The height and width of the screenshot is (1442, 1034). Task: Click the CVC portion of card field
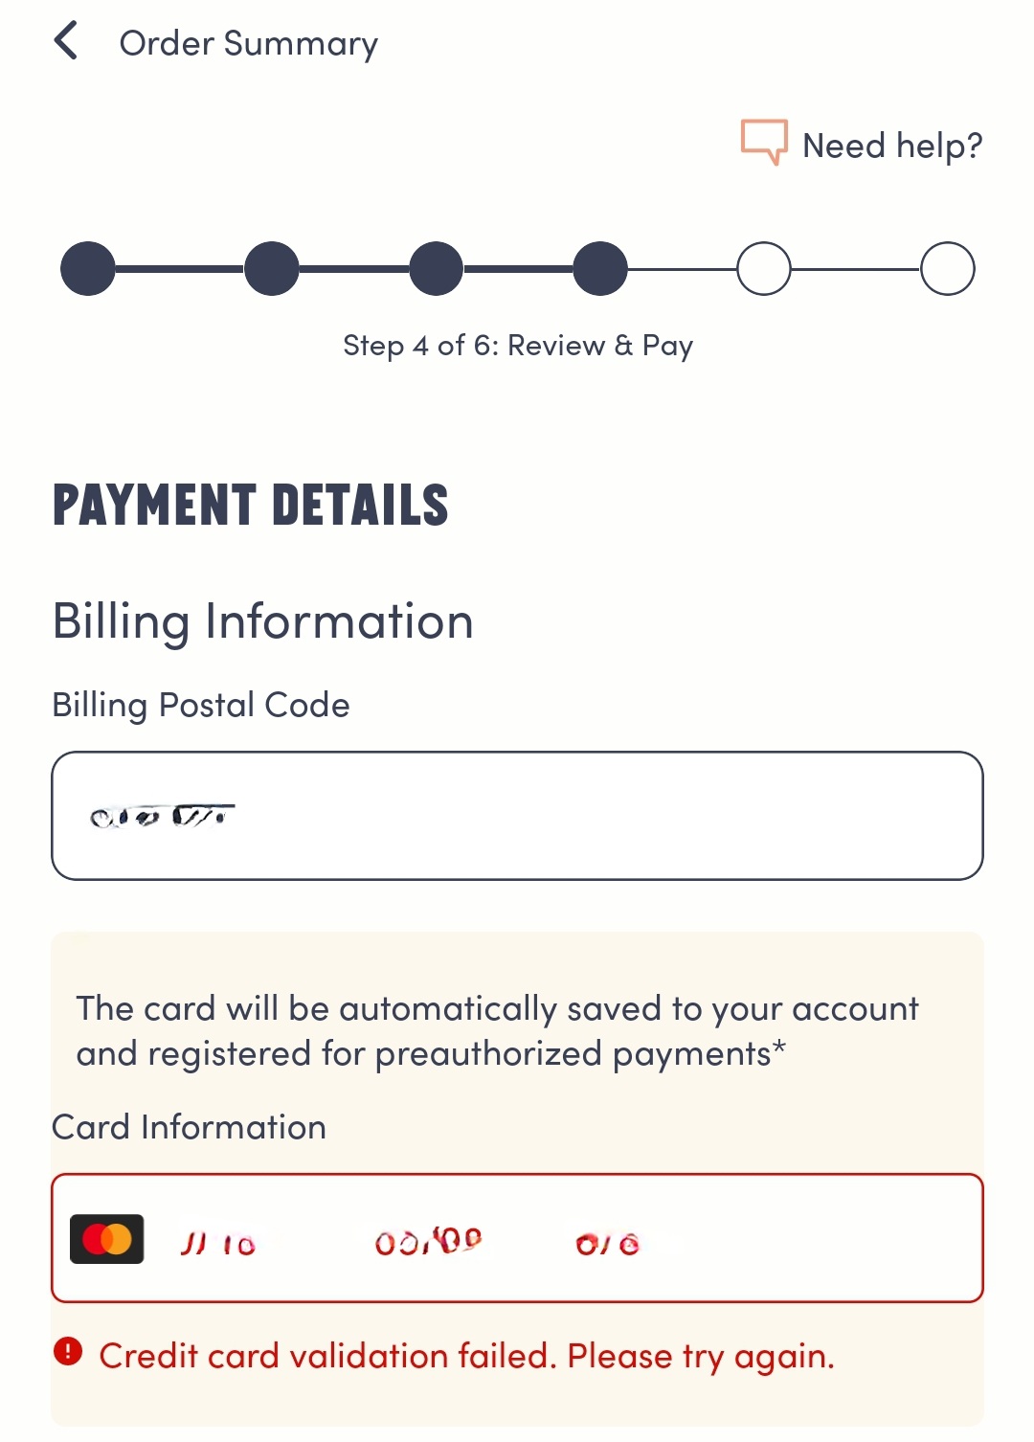(x=608, y=1244)
